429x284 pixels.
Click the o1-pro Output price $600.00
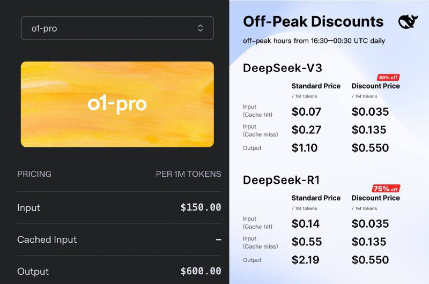(x=201, y=271)
